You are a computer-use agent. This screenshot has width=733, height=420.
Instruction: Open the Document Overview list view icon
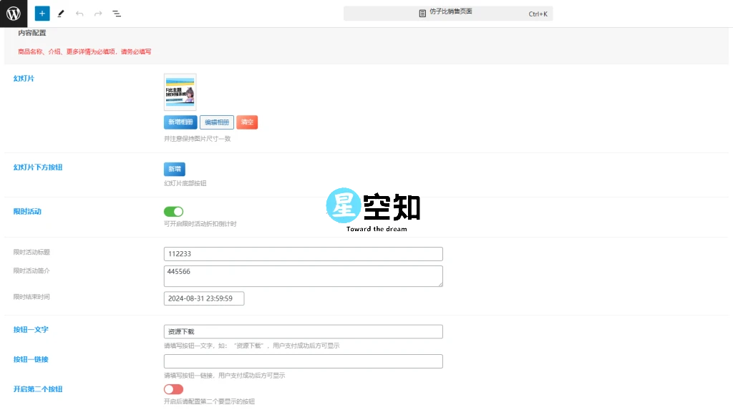[x=117, y=13]
